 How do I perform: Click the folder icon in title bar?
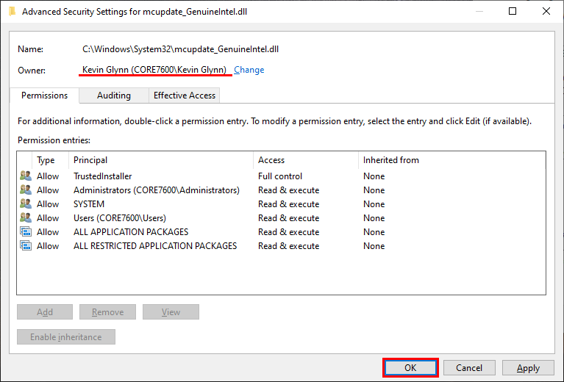click(12, 11)
